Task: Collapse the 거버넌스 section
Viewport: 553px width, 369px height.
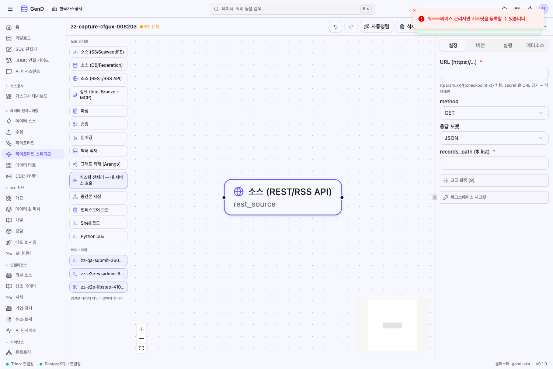Action: [x=15, y=342]
